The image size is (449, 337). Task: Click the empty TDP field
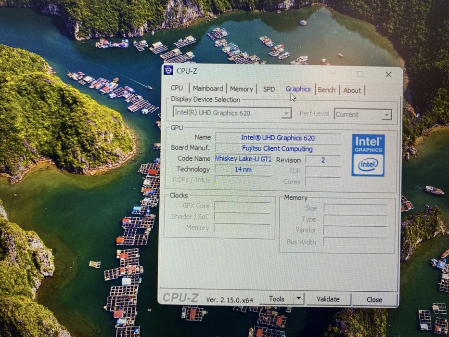[x=323, y=171]
